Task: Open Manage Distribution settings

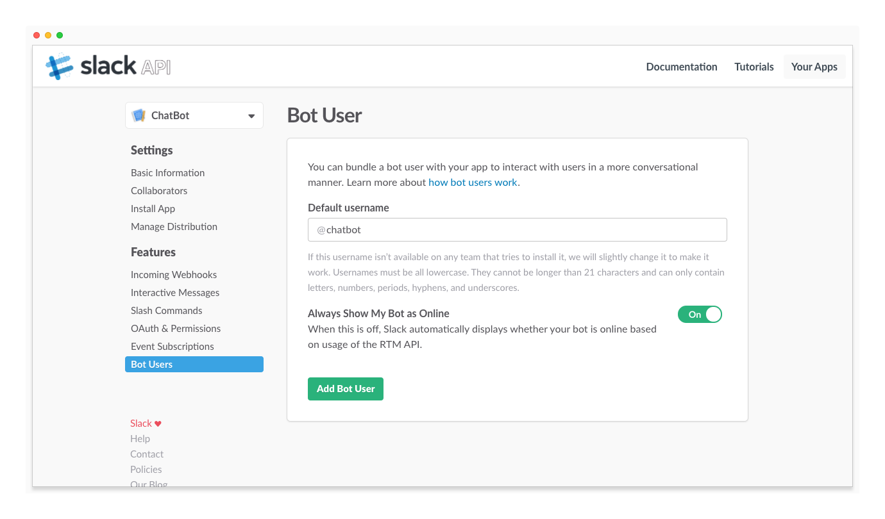Action: 174,227
